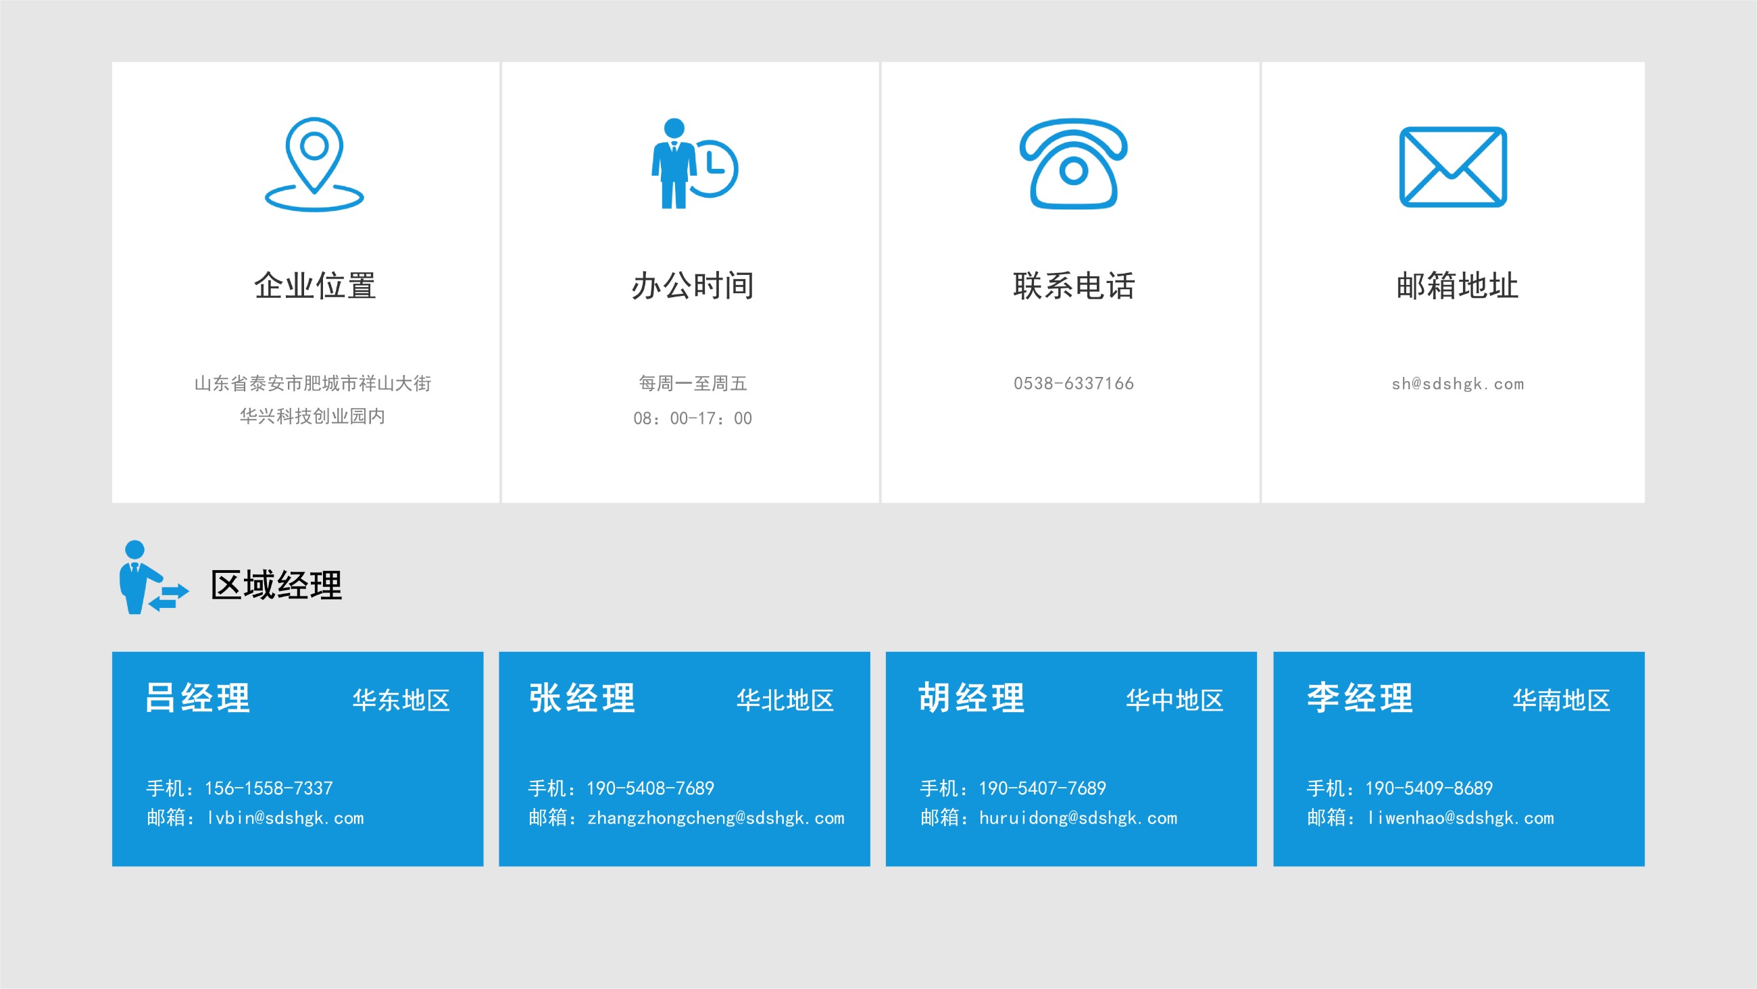
Task: Click the 联系电话 heading
Action: (x=1074, y=285)
